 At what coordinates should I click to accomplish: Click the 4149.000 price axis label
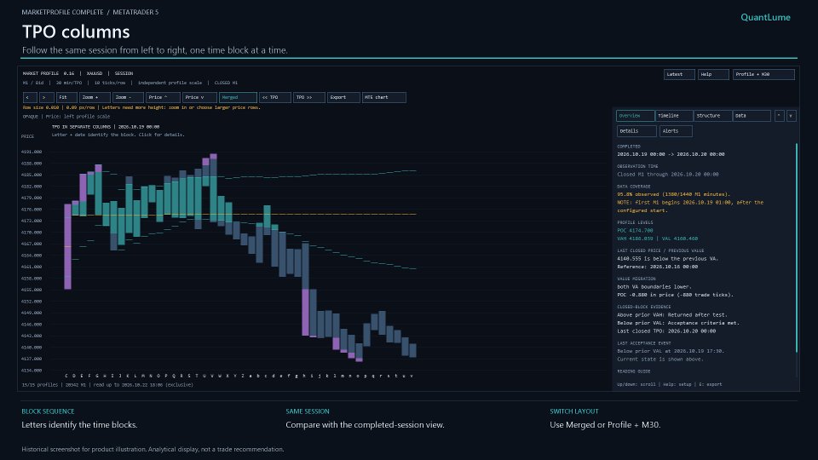pos(32,313)
